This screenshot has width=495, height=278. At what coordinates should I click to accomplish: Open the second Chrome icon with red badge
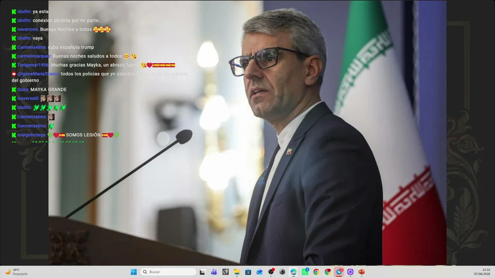328,272
